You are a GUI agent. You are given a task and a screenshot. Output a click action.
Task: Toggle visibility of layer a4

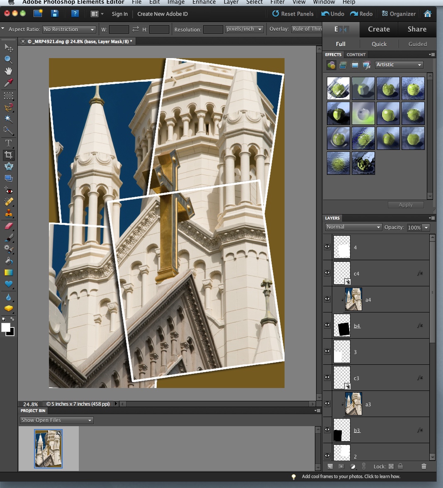pyautogui.click(x=327, y=299)
